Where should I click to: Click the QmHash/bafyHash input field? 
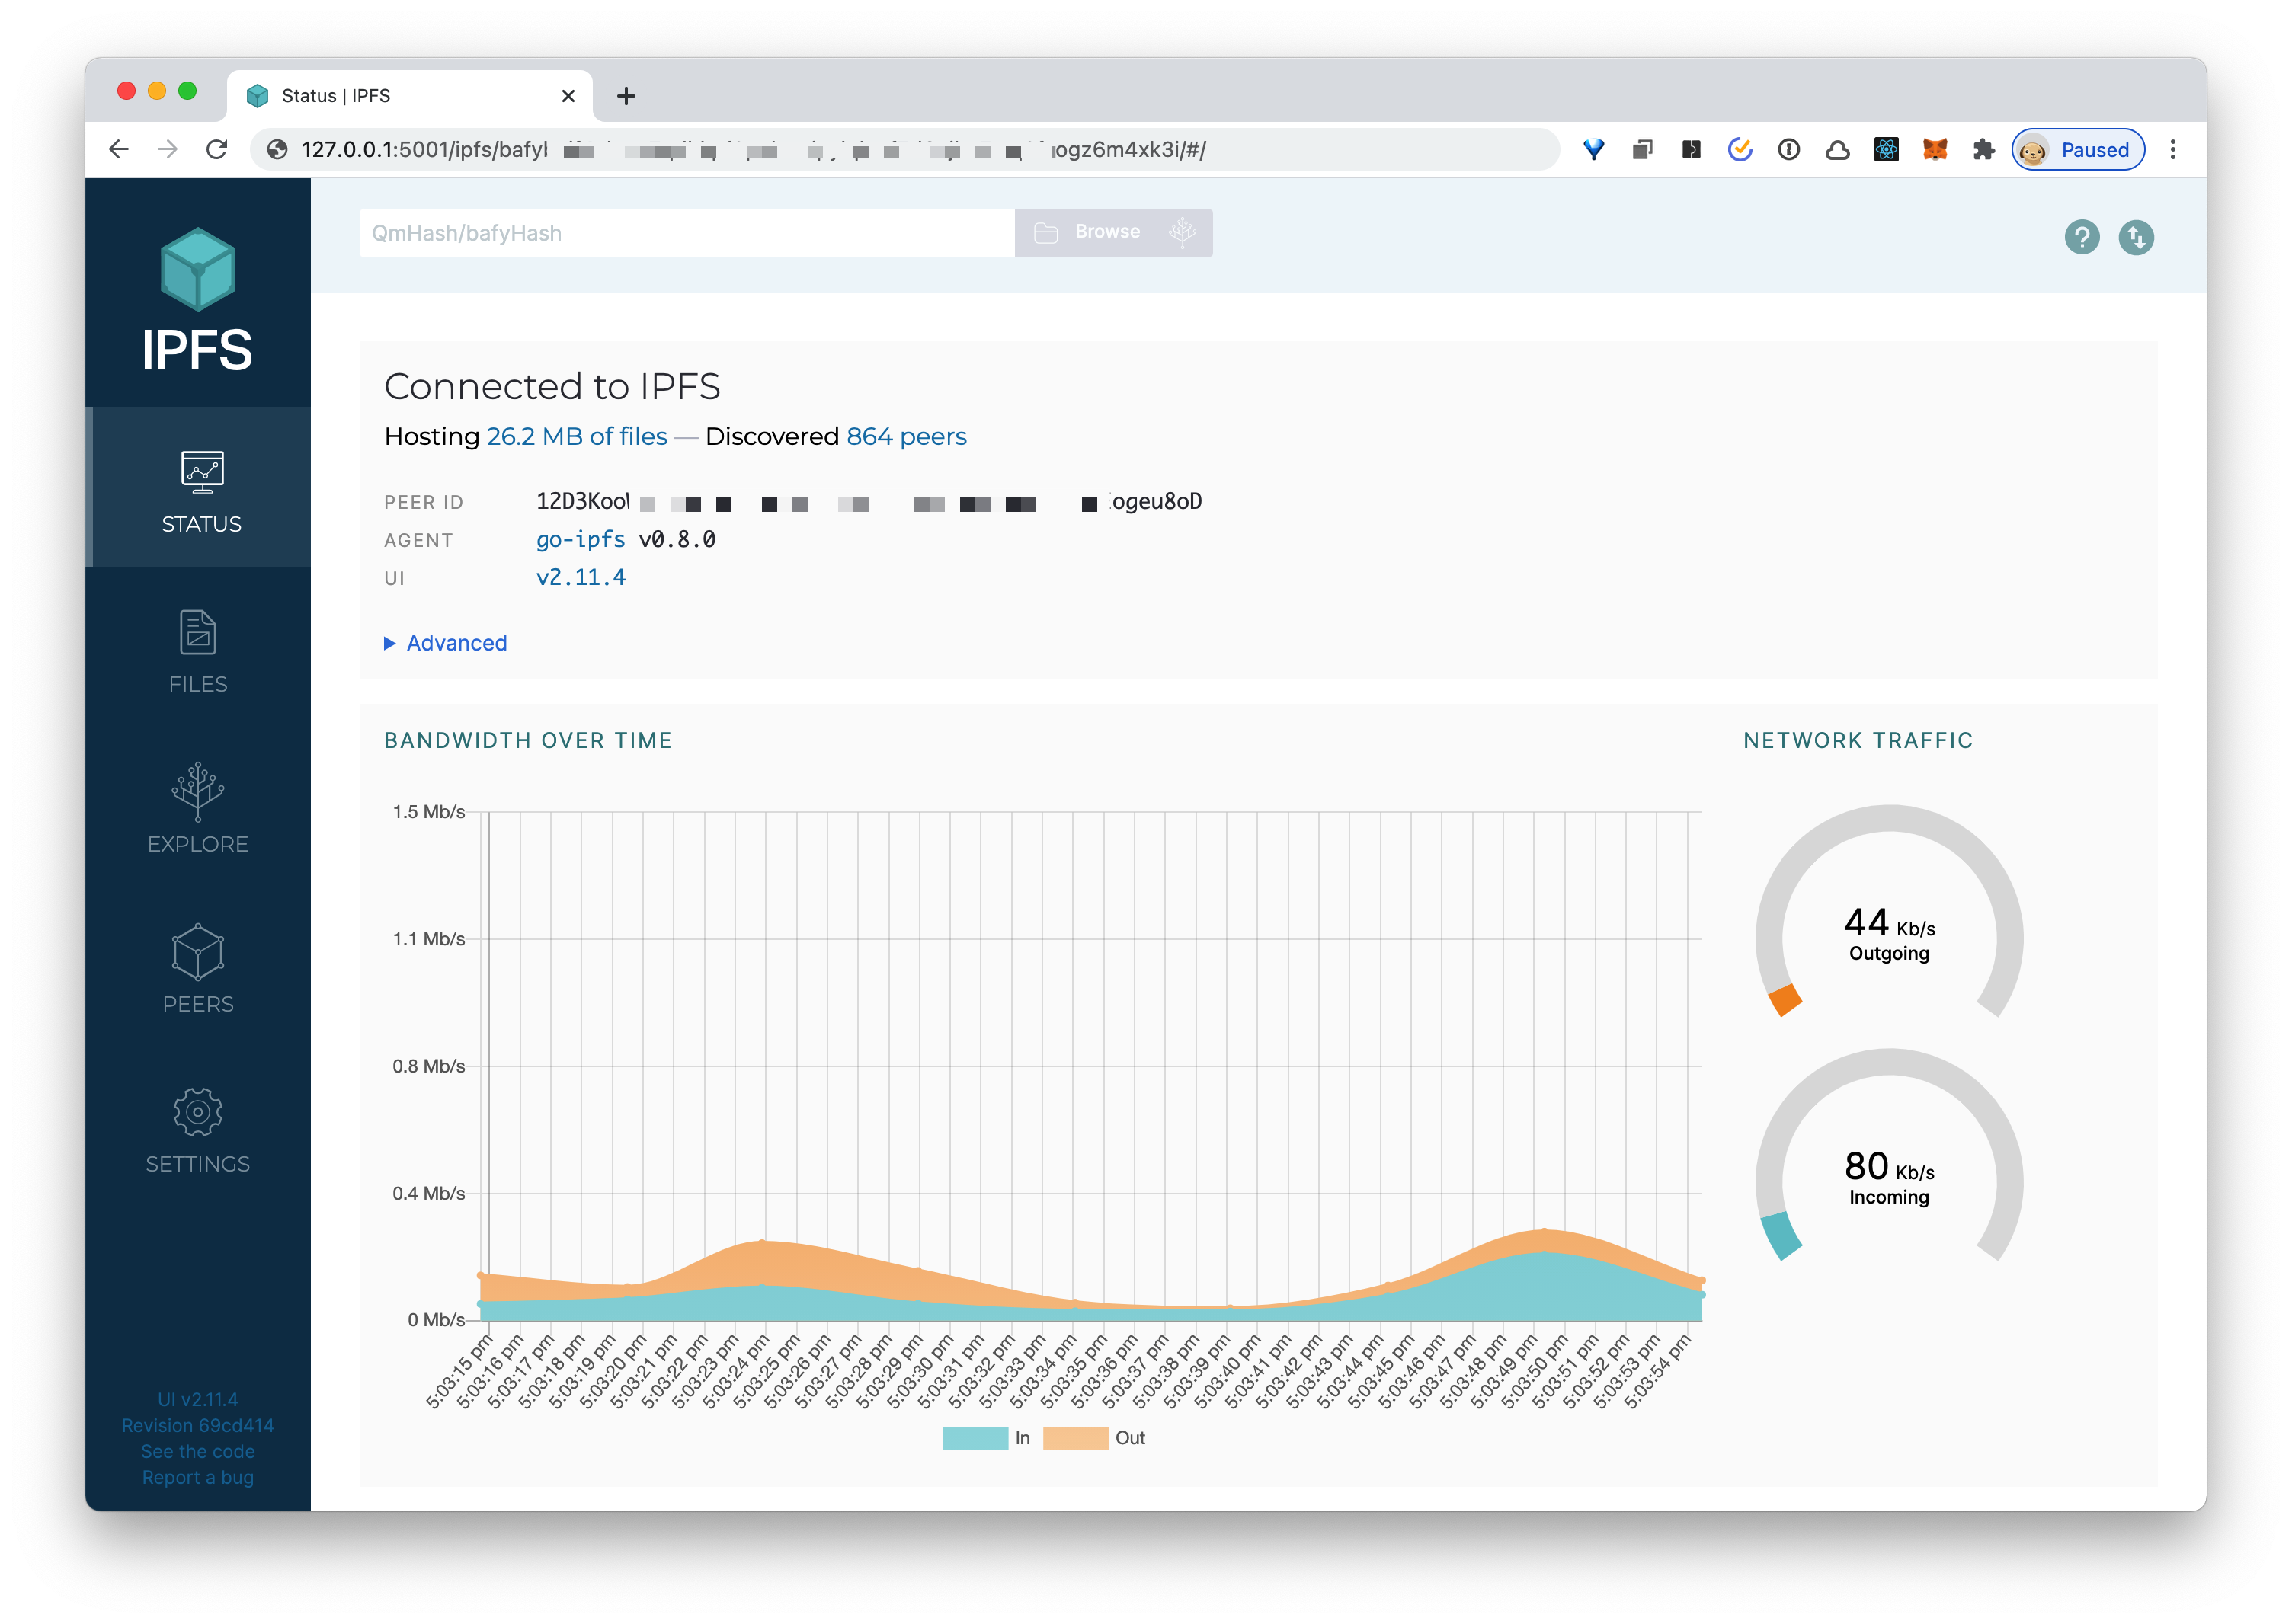683,232
